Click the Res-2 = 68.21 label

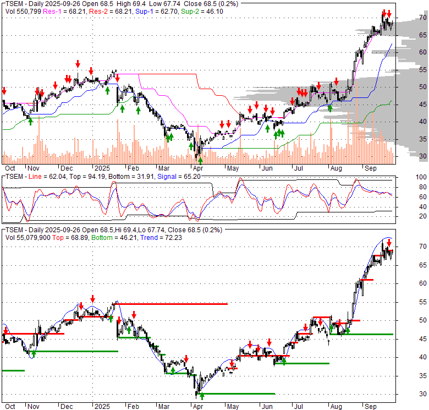click(x=111, y=12)
